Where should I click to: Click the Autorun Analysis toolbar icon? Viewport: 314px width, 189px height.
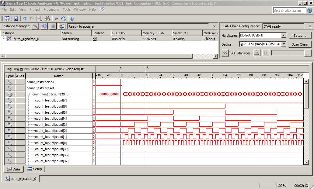(63, 19)
